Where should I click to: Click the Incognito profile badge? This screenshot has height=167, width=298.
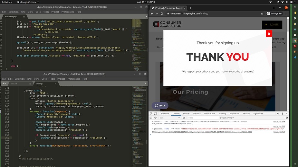pyautogui.click(x=274, y=13)
